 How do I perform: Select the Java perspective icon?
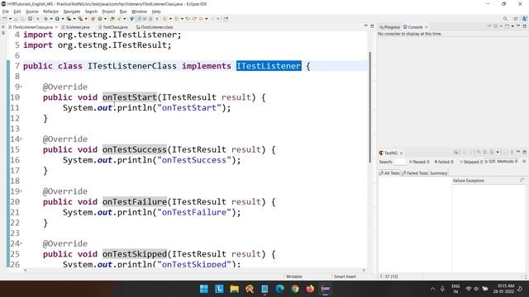click(525, 18)
